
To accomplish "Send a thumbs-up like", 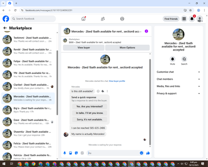I will pos(148,153).
